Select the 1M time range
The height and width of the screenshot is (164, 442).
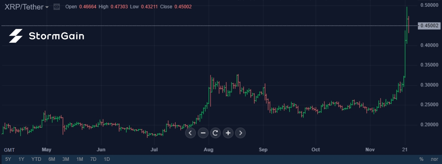click(80, 159)
